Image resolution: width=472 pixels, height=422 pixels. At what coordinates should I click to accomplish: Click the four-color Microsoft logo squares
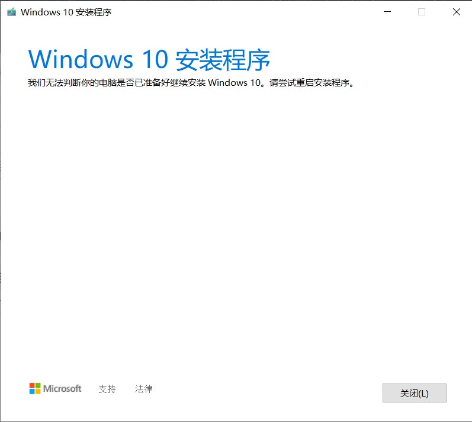35,388
